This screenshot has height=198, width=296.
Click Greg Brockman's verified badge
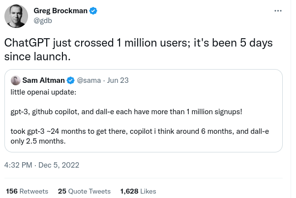tap(93, 11)
